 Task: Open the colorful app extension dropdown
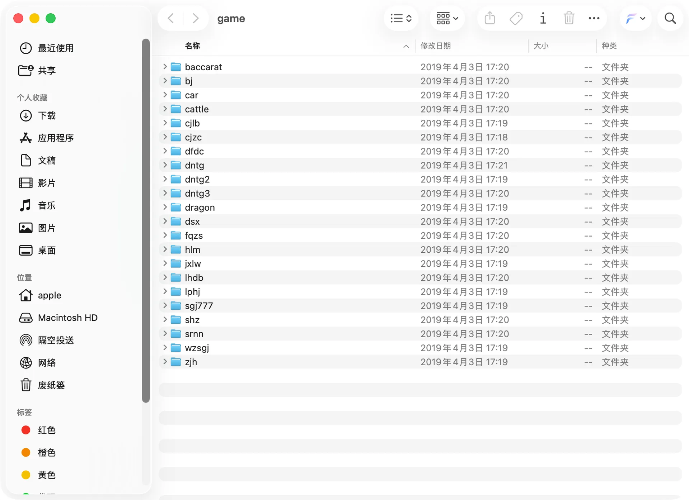636,18
